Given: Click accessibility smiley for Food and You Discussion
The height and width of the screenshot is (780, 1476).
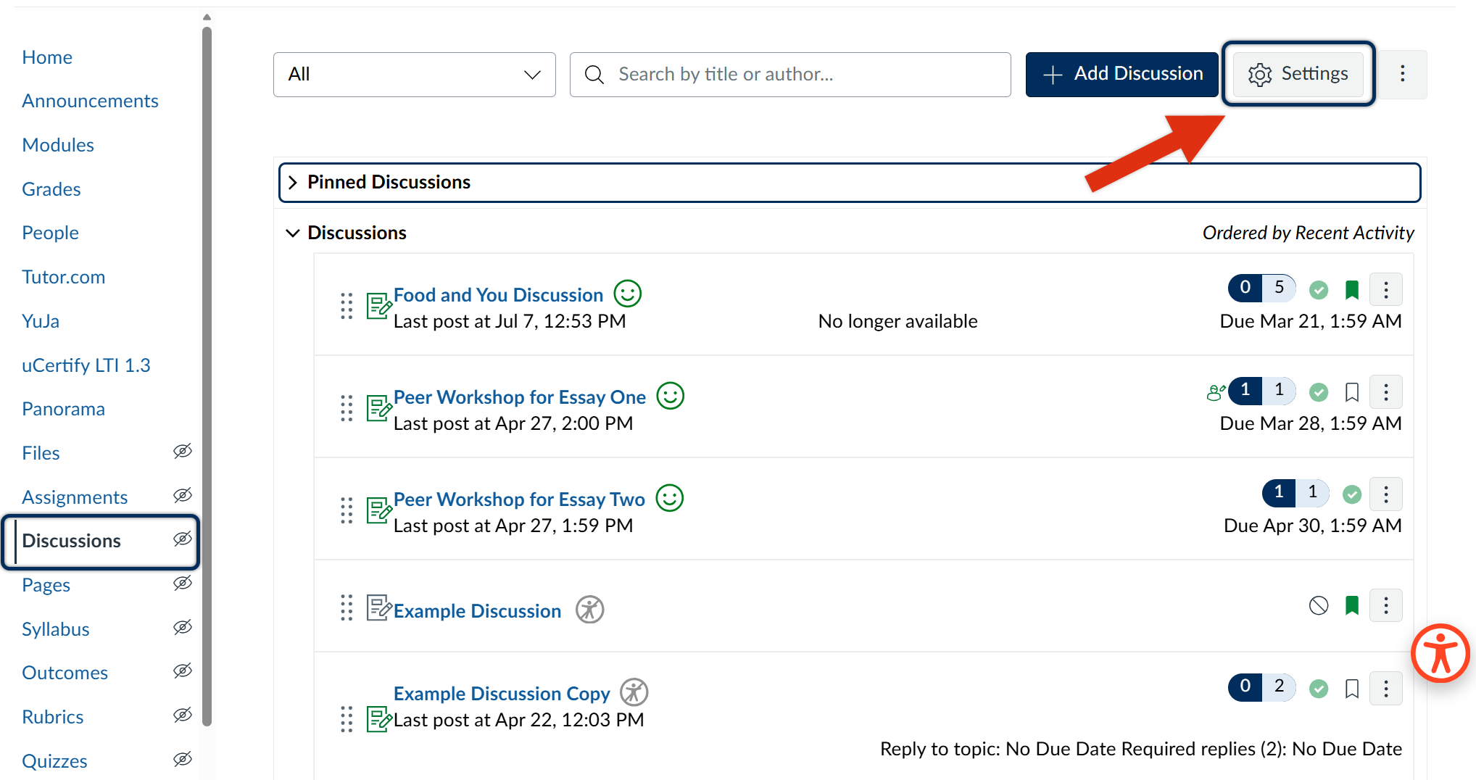Looking at the screenshot, I should click(628, 294).
